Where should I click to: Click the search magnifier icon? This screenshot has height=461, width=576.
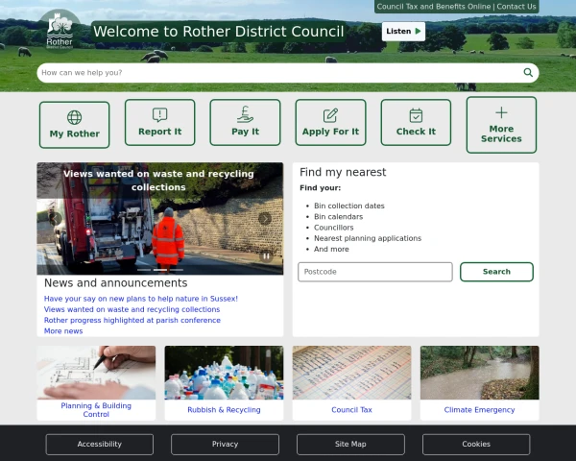[x=528, y=73]
